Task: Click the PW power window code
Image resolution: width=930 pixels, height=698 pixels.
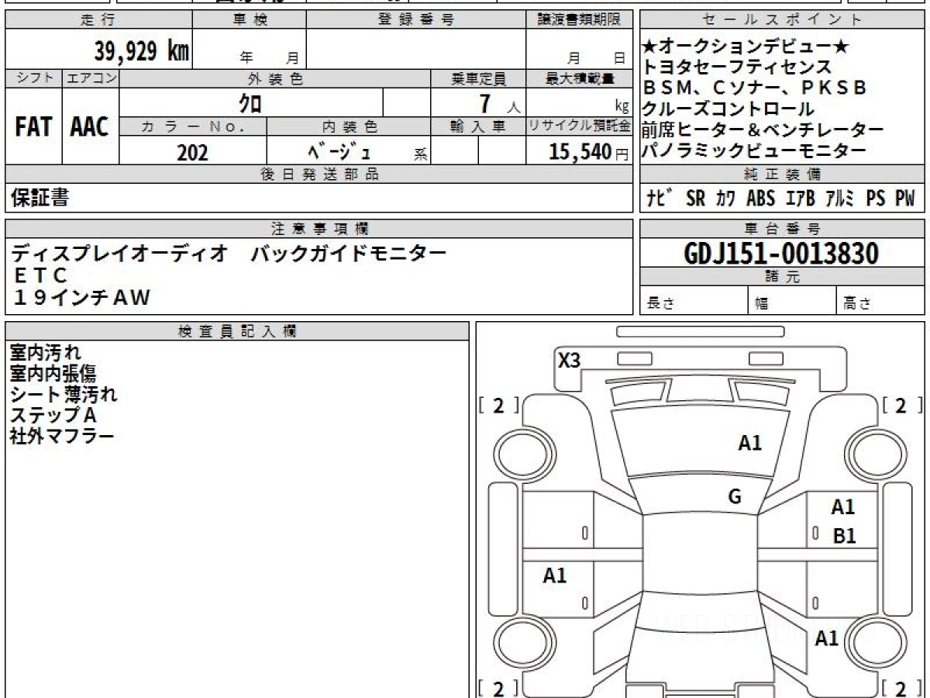Action: click(x=905, y=199)
